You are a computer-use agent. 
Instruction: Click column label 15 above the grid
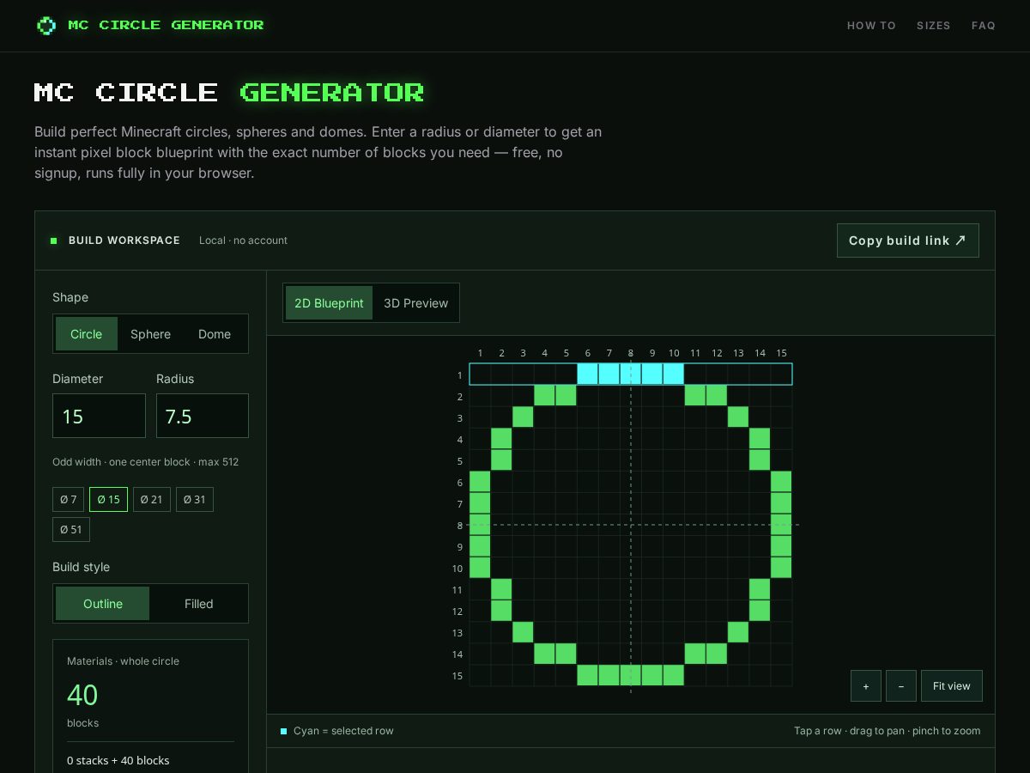(781, 353)
